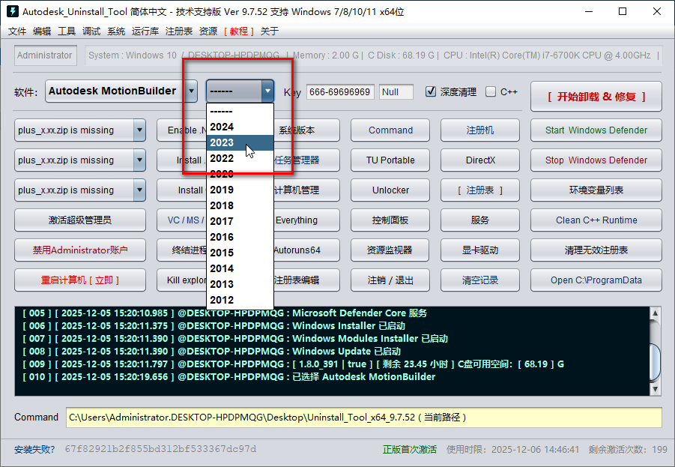
Task: Click the log panel scroll down arrow
Action: pos(655,389)
